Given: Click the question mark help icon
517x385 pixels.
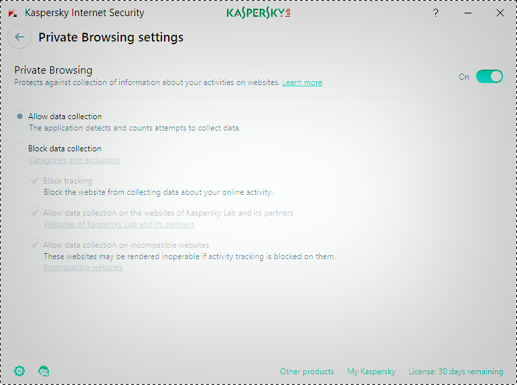Looking at the screenshot, I should (436, 13).
